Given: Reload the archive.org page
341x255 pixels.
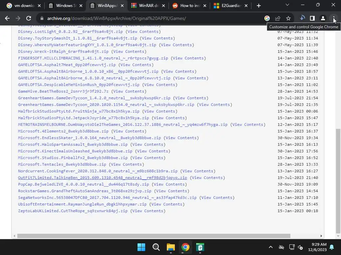Looking at the screenshot, I should click(29, 19).
